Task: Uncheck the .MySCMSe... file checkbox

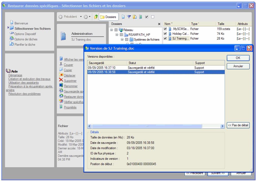Action: pos(165,29)
